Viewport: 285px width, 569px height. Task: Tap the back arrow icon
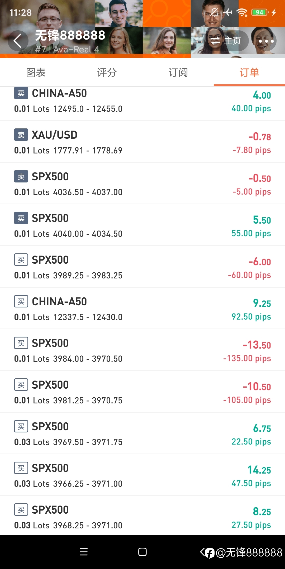tap(18, 41)
